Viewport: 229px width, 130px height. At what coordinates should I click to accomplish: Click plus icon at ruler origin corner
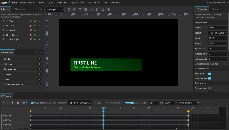pos(46,14)
